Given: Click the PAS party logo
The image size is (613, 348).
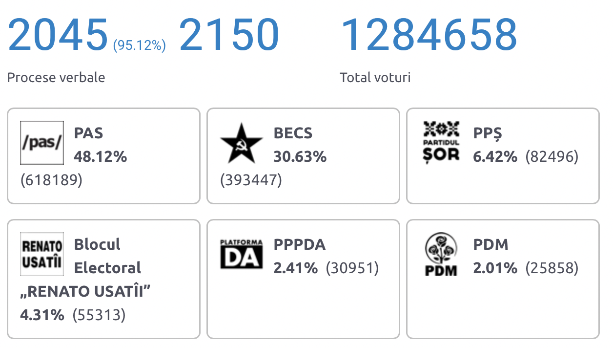Looking at the screenshot, I should (42, 143).
